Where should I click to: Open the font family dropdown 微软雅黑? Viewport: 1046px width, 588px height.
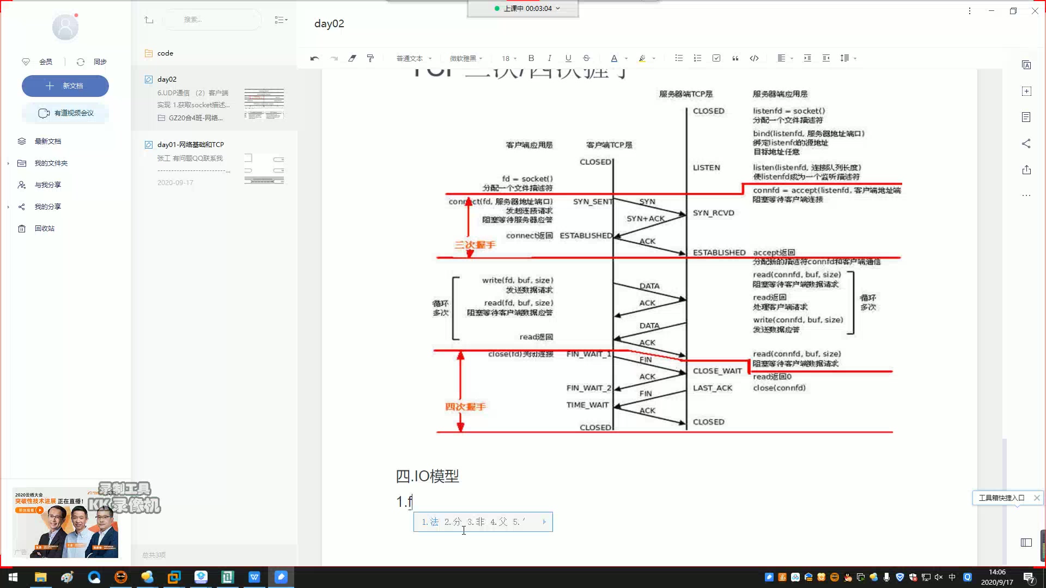(x=466, y=58)
